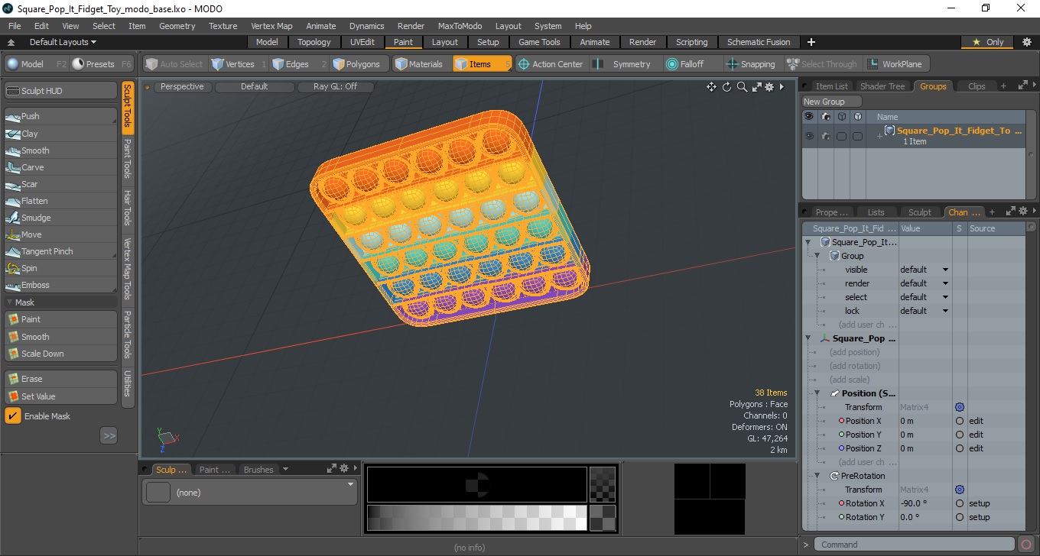
Task: Click the black color preview swatch
Action: pos(476,484)
